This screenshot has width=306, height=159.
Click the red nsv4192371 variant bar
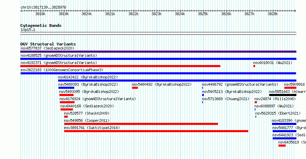click(x=120, y=66)
